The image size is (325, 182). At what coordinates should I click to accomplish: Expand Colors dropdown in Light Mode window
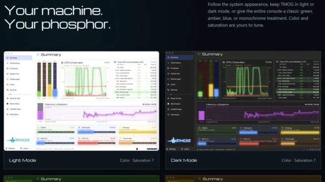[x=26, y=148]
